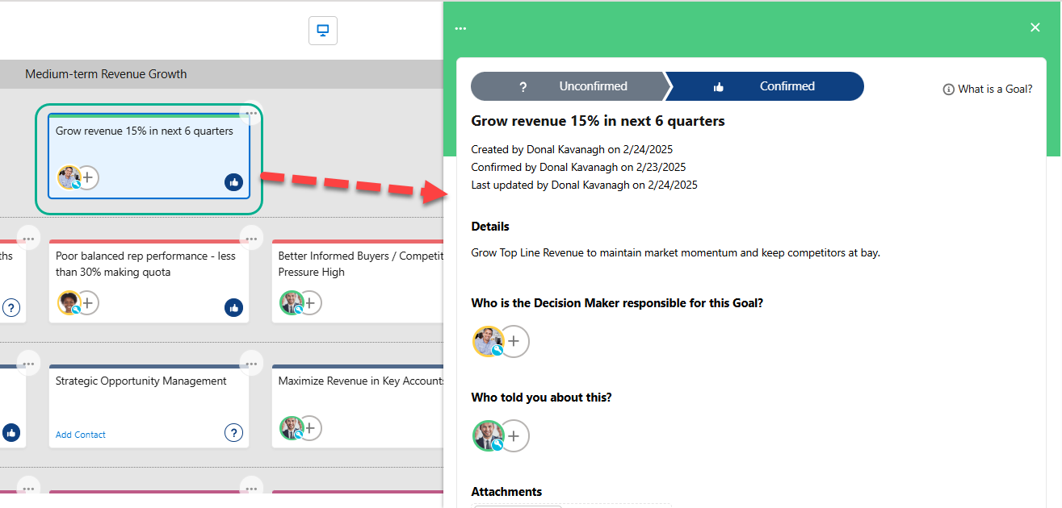This screenshot has height=508, width=1062.
Task: Close the goal details side panel
Action: coord(1035,27)
